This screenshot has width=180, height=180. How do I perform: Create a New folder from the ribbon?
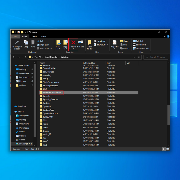pyautogui.click(x=89, y=44)
